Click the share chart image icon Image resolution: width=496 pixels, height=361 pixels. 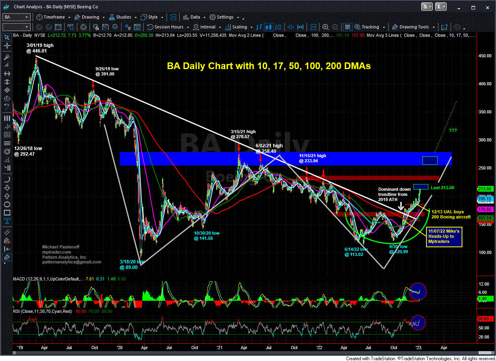445,27
